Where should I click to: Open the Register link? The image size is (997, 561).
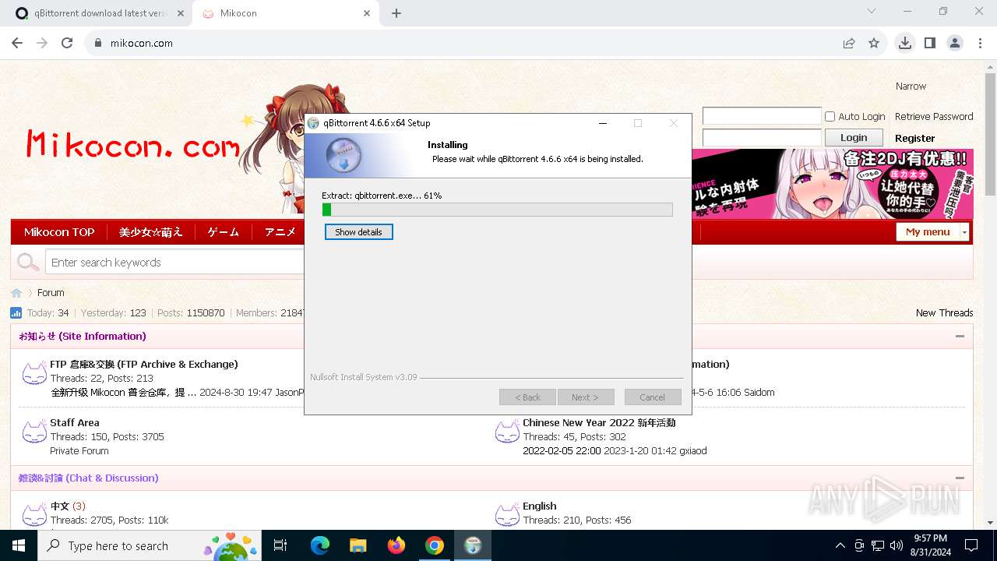click(915, 138)
